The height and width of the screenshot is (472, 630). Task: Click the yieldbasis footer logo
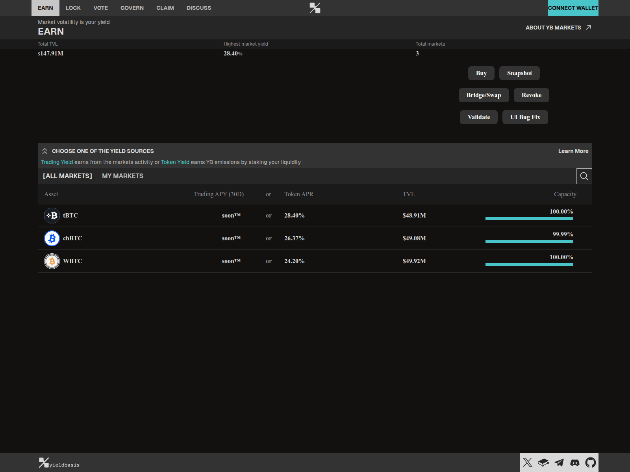(59, 463)
